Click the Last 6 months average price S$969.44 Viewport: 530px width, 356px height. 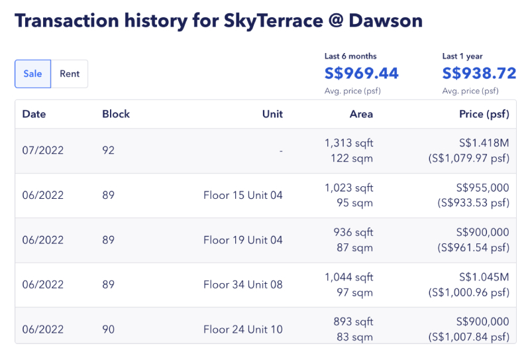pos(362,73)
